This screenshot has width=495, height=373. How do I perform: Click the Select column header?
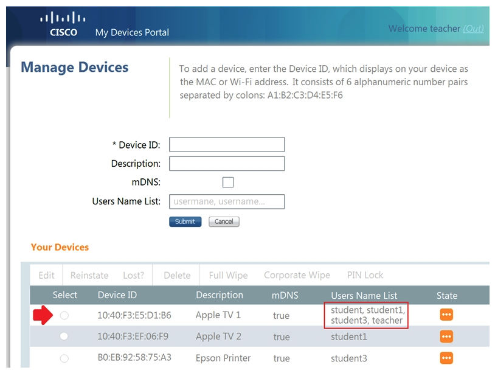pos(64,295)
